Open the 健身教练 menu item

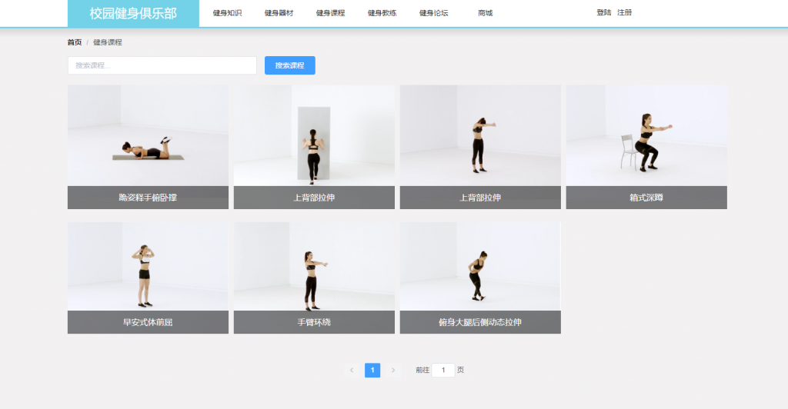tap(382, 13)
